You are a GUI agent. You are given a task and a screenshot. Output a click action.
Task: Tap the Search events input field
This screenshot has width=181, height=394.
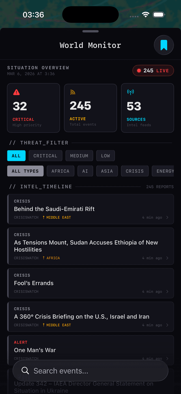90,370
